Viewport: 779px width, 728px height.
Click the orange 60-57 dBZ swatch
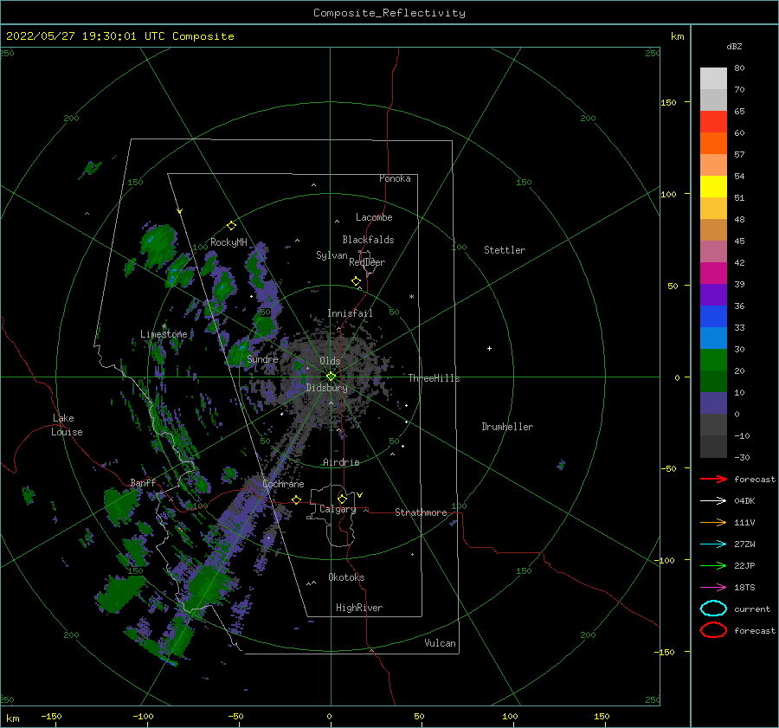713,144
